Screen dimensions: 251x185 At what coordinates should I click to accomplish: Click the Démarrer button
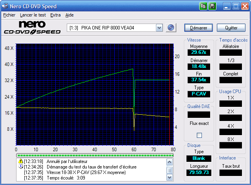[198, 28]
